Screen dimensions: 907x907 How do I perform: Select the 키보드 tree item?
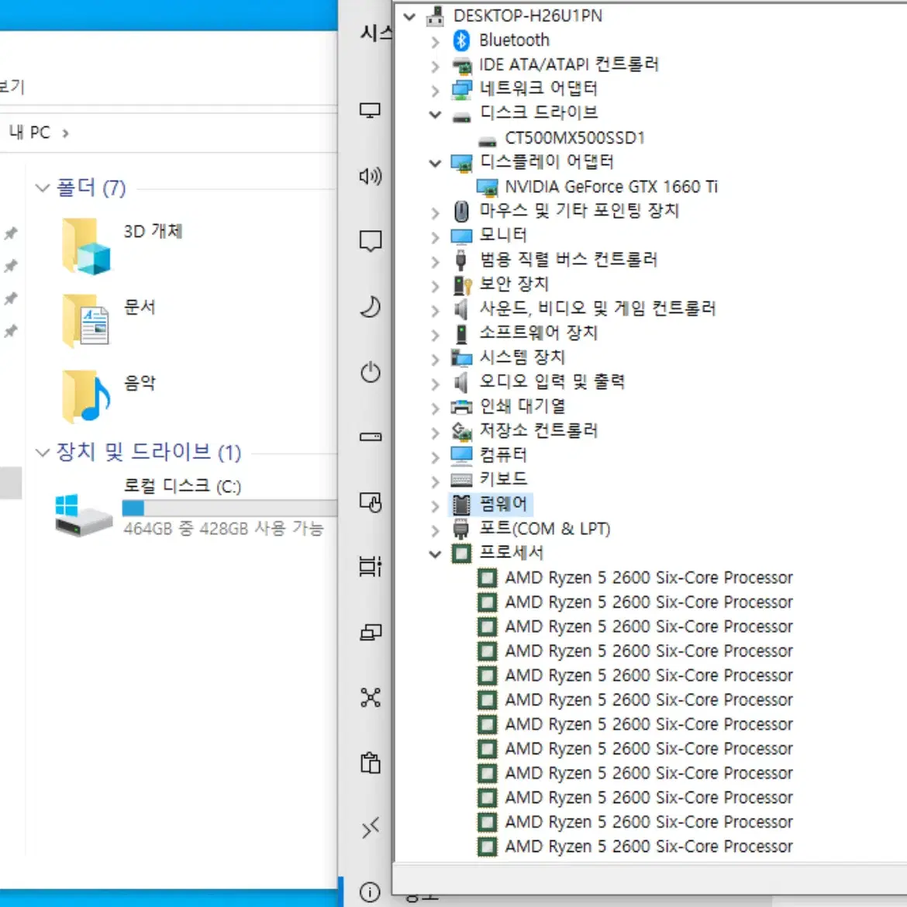(502, 480)
